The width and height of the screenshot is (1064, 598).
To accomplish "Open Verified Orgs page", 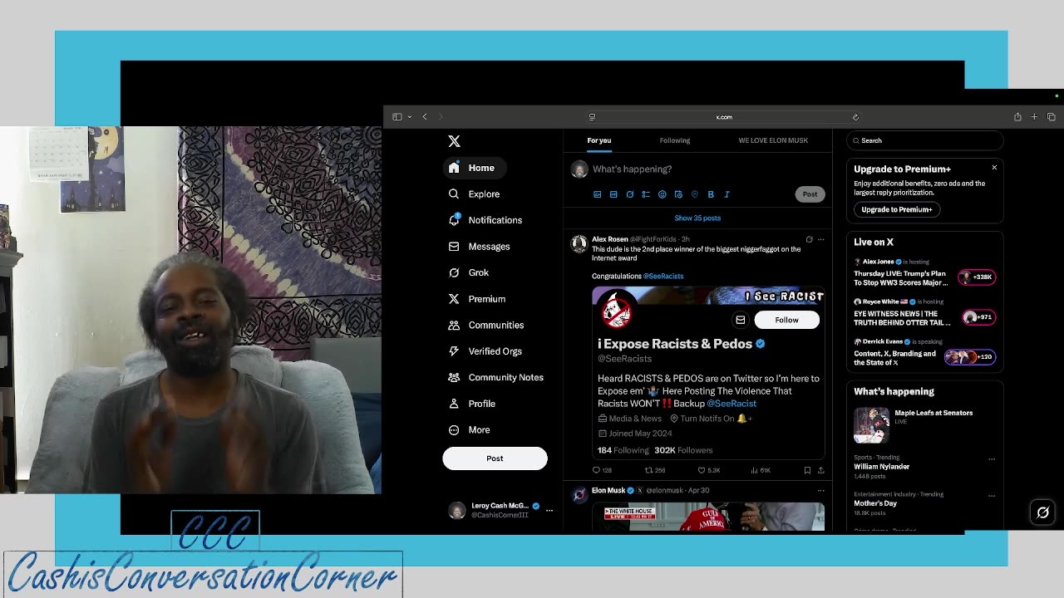I will [485, 351].
